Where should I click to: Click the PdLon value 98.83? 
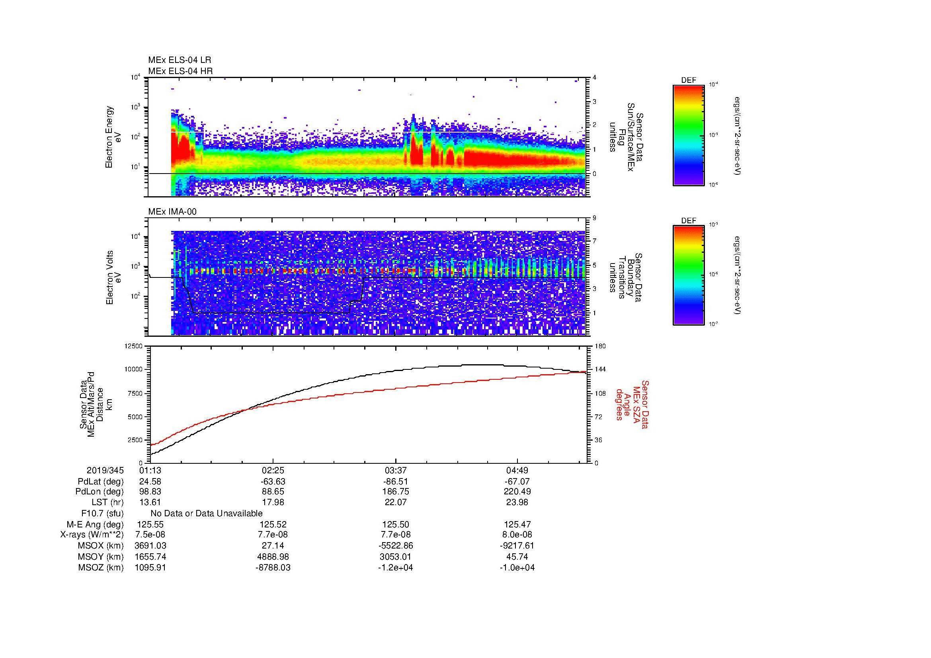150,491
